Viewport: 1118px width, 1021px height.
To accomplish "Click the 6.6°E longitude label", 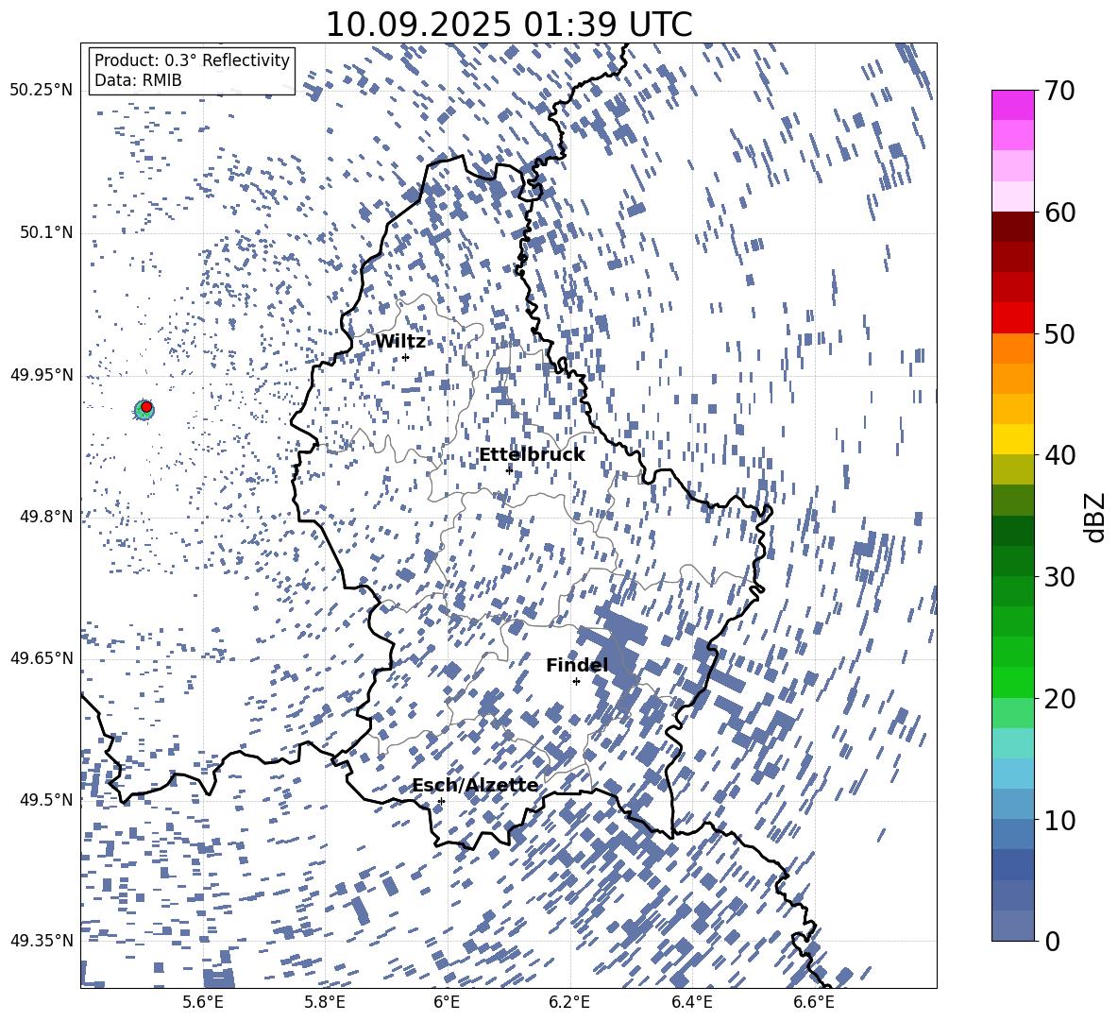I will (814, 1002).
